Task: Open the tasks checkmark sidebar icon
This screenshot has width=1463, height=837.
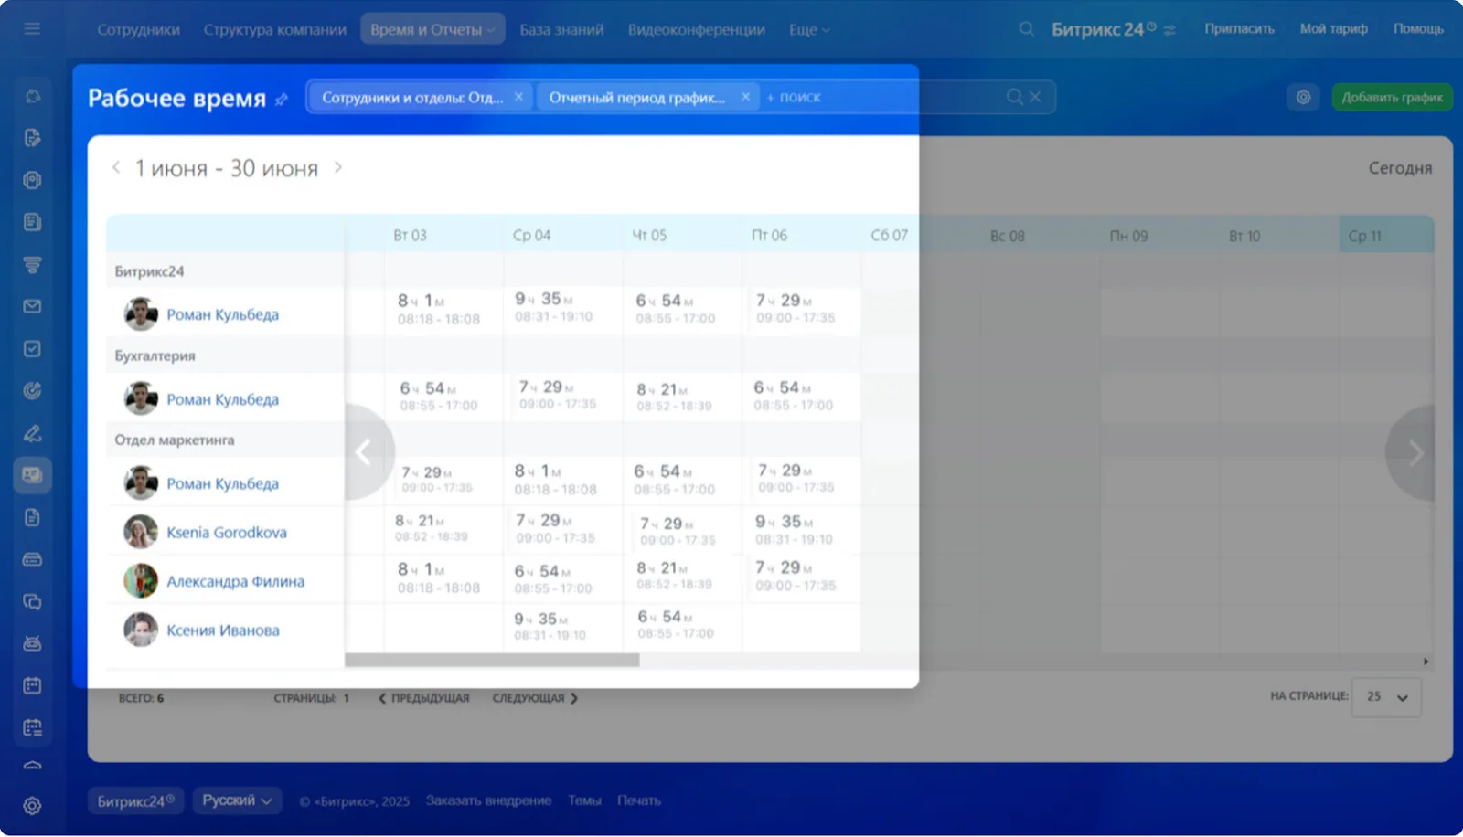Action: 32,349
